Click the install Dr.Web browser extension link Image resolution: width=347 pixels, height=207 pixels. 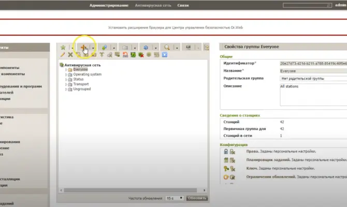coord(175,27)
